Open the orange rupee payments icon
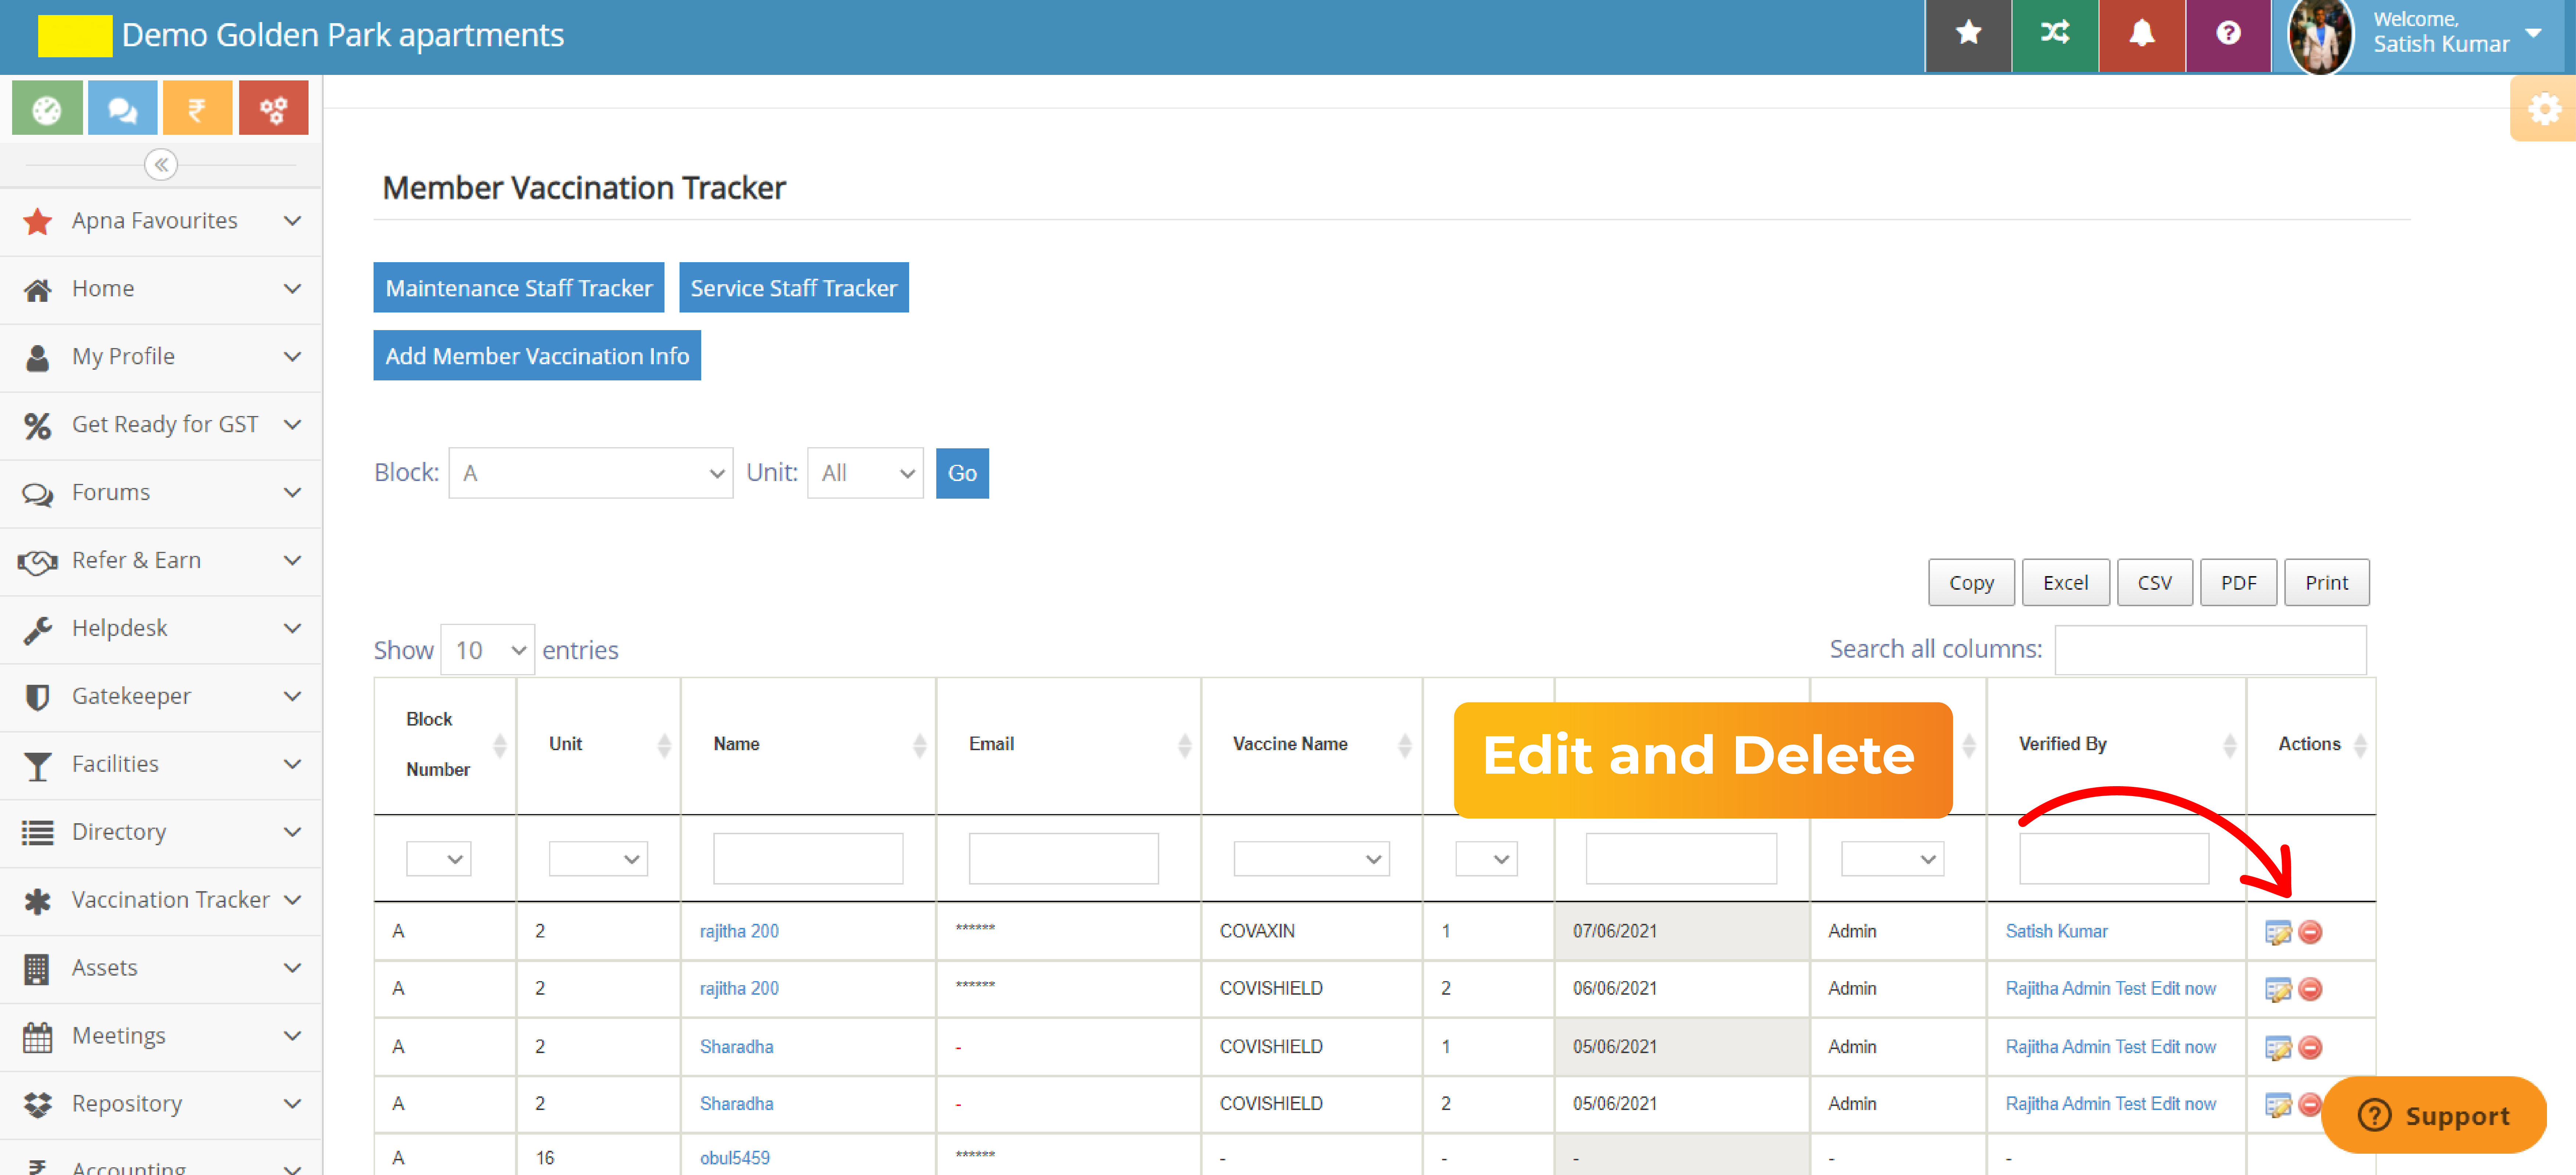Viewport: 2576px width, 1175px height. click(197, 108)
